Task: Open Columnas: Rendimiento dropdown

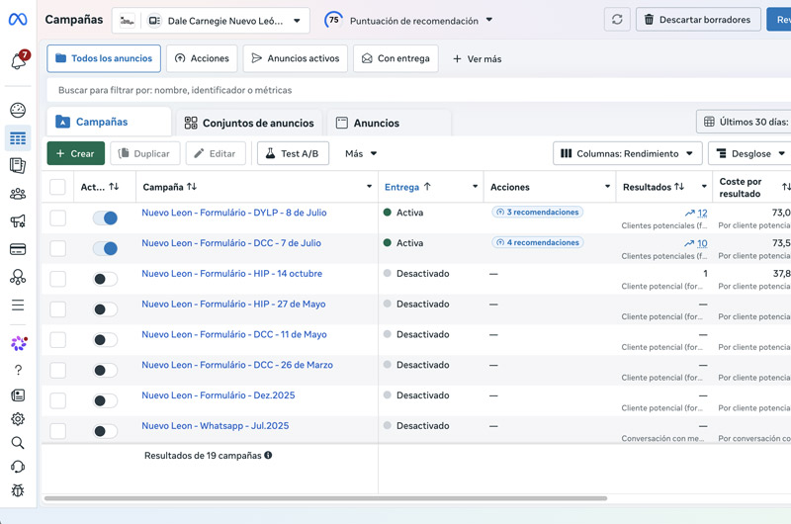Action: click(x=627, y=153)
